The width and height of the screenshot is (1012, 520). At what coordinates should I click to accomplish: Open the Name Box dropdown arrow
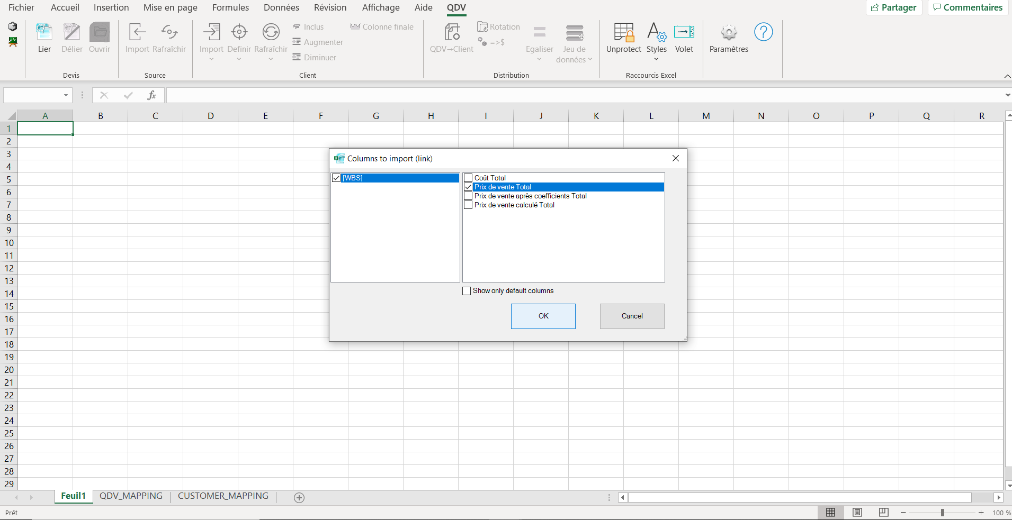click(x=66, y=95)
